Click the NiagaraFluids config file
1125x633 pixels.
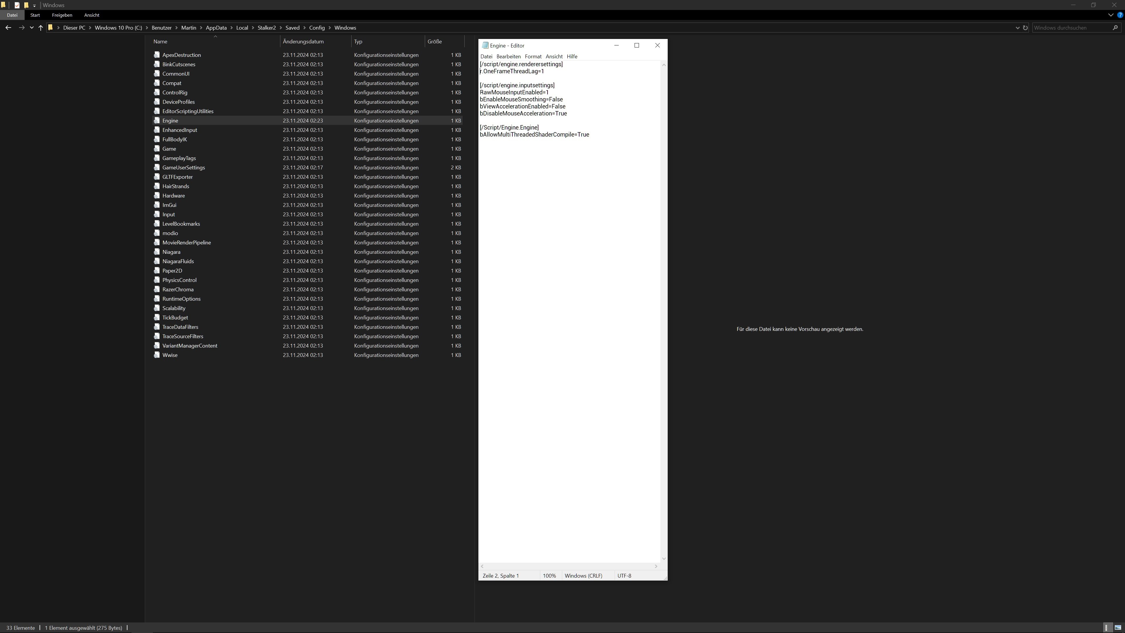pos(178,261)
